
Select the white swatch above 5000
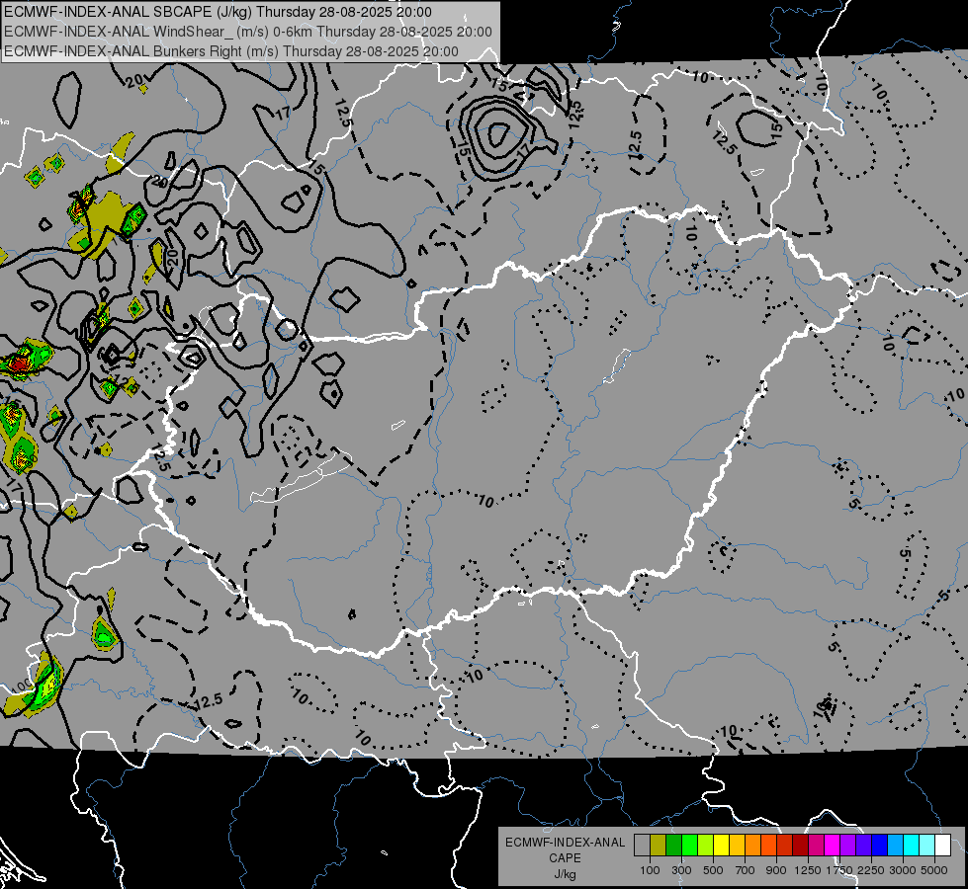tap(942, 845)
